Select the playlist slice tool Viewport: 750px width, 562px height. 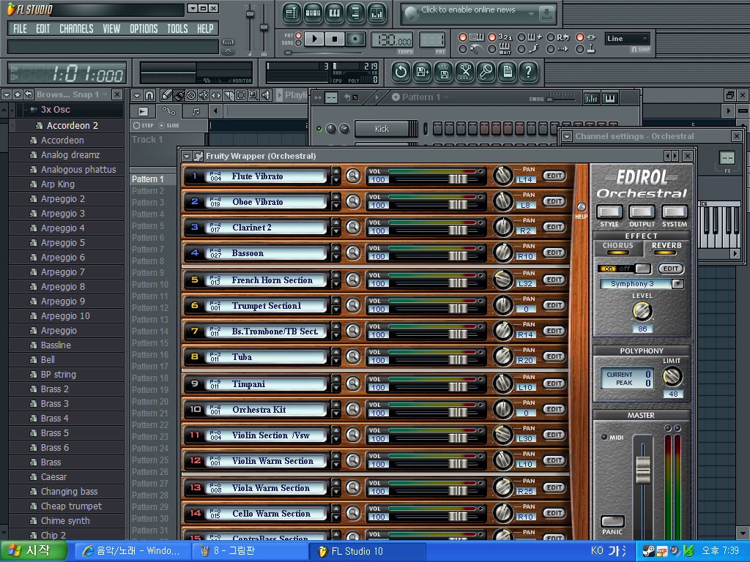(229, 95)
